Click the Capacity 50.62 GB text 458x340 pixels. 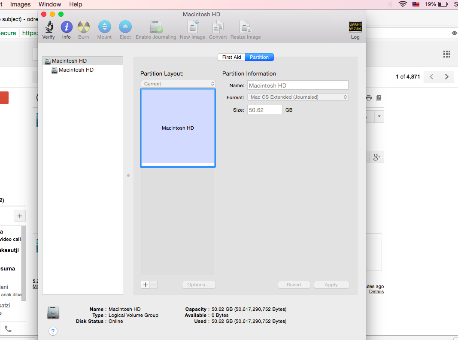(x=249, y=309)
